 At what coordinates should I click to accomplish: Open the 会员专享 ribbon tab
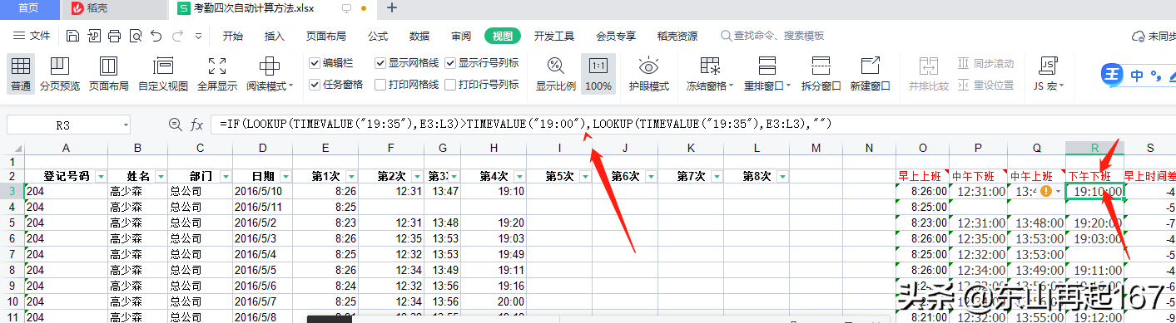616,36
